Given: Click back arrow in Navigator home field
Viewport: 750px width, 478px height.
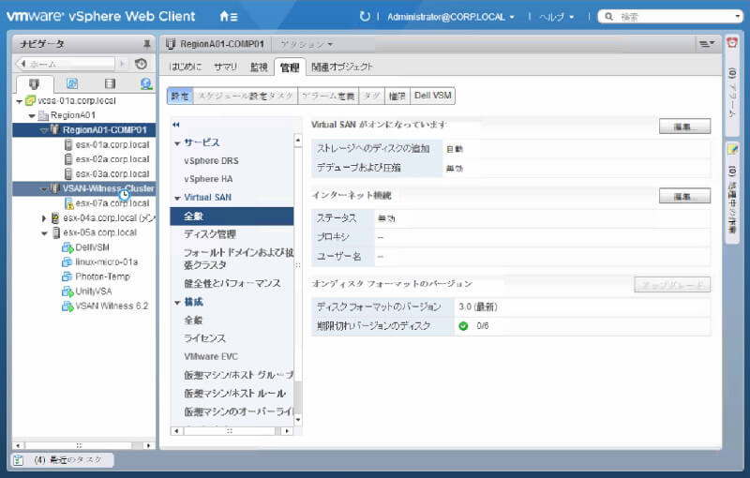Looking at the screenshot, I should coord(22,64).
